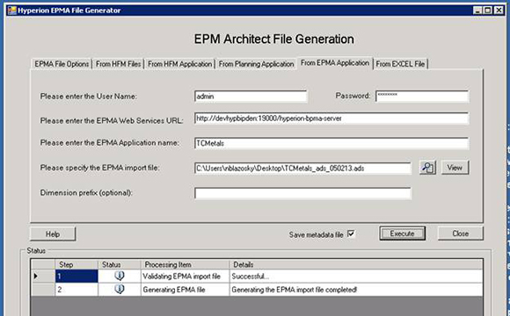Click the info status icon in step 2 row
The width and height of the screenshot is (510, 316).
pos(120,289)
